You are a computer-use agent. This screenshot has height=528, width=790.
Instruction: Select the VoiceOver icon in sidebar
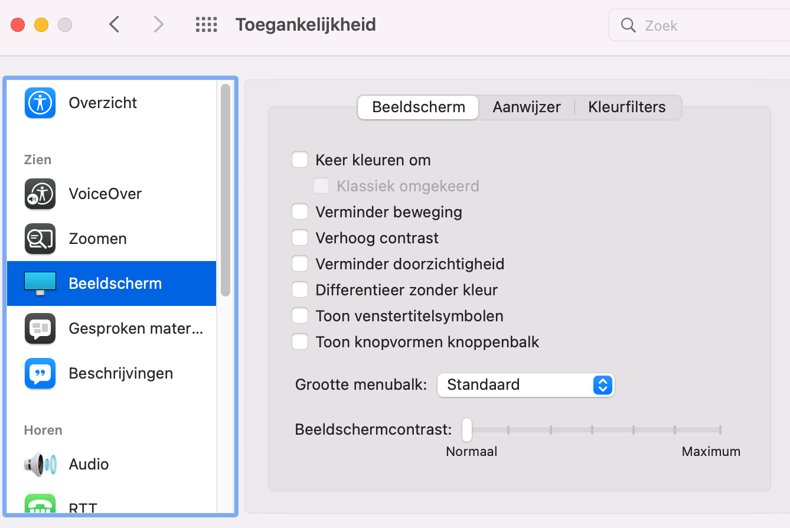(40, 194)
